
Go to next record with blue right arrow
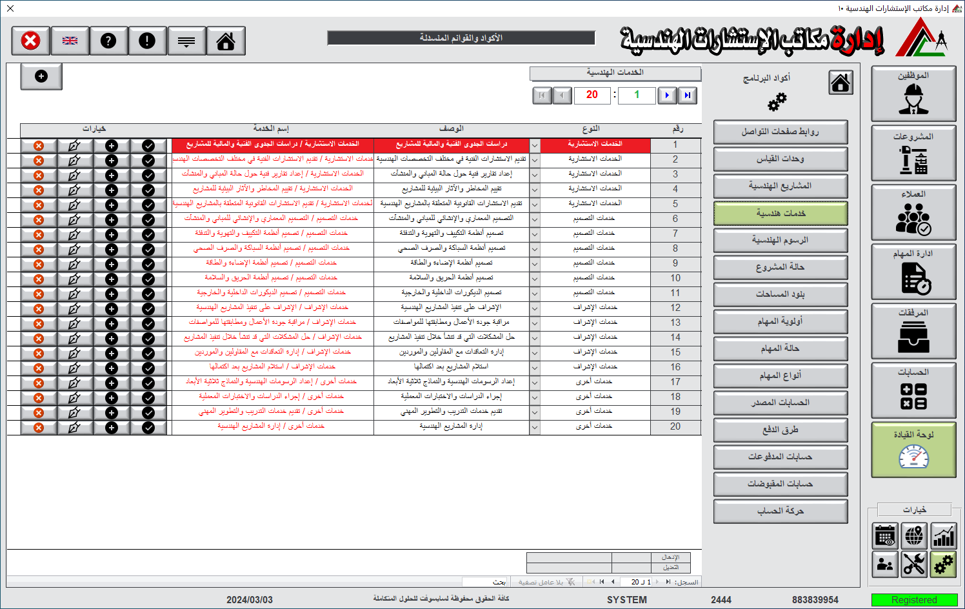667,95
